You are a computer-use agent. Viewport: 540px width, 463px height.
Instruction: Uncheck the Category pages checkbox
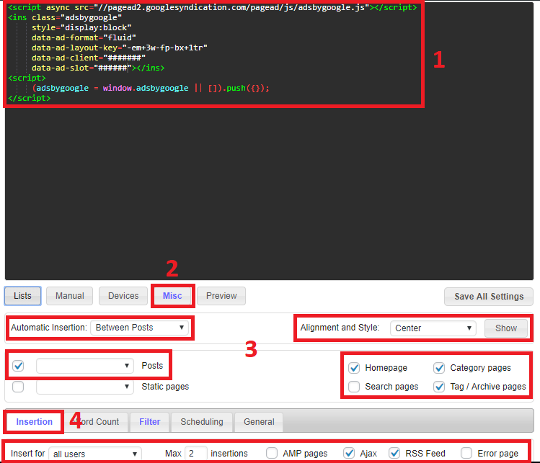(x=439, y=368)
